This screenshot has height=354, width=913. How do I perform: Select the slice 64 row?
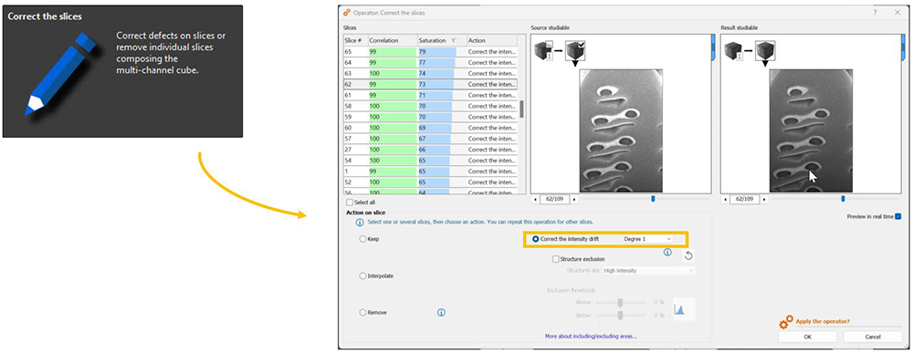[x=430, y=63]
